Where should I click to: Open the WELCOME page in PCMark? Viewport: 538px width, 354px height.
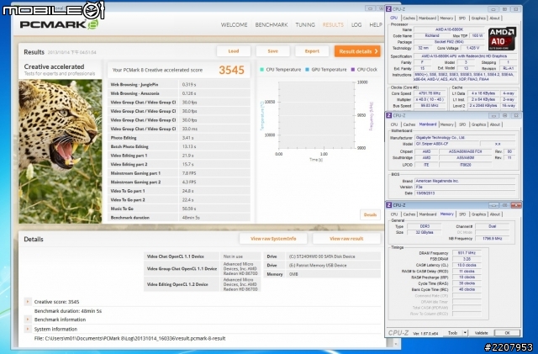coord(234,24)
